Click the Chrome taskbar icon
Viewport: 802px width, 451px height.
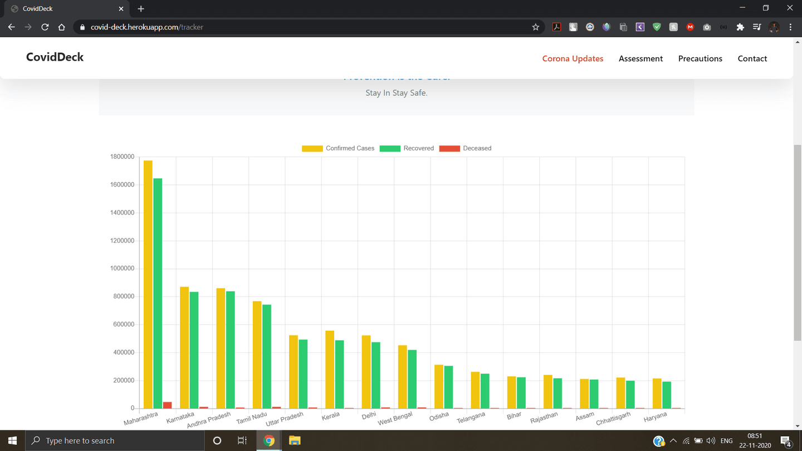(x=269, y=440)
